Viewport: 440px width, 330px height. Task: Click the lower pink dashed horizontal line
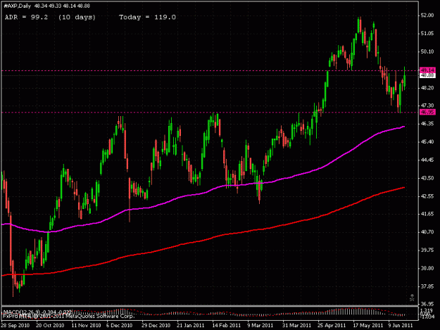pyautogui.click(x=210, y=113)
